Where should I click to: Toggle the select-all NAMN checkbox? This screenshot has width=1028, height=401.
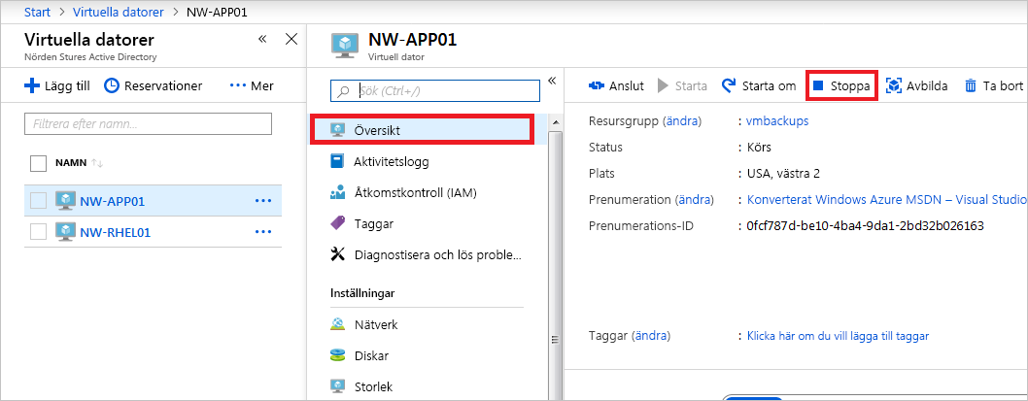click(39, 163)
